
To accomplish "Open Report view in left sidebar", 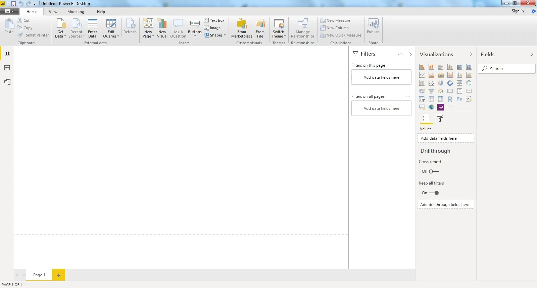I will 7,54.
